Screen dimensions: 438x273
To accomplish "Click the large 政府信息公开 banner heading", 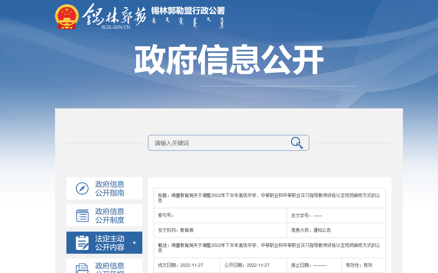I will pos(229,60).
